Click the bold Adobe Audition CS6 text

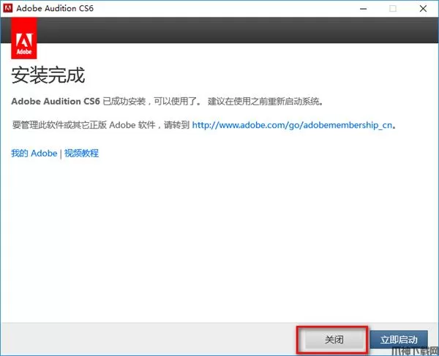coord(56,101)
